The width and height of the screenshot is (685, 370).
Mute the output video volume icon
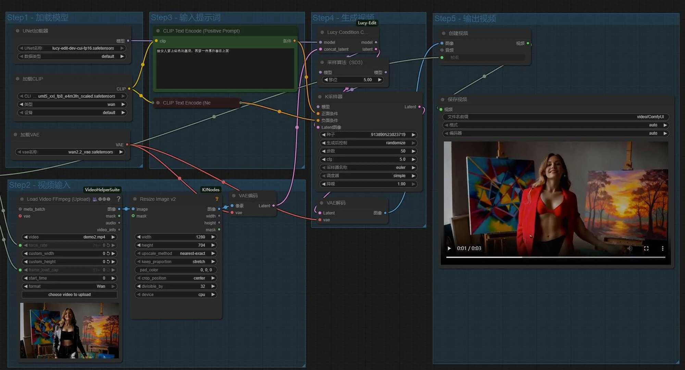[x=630, y=248]
